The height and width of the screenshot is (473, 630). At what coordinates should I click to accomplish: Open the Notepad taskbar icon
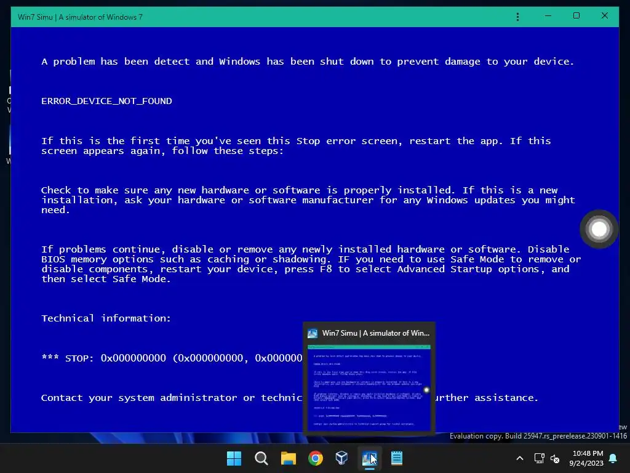tap(397, 458)
